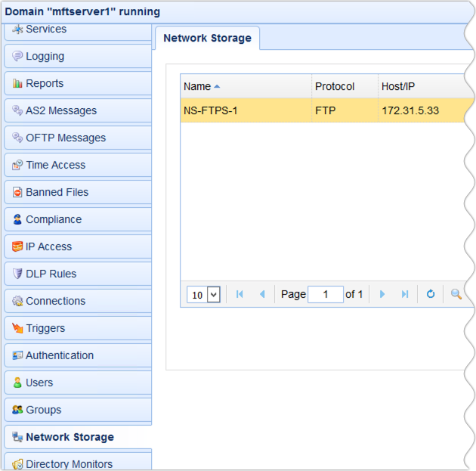Click the Host/IP column header
This screenshot has height=471, width=476.
pyautogui.click(x=401, y=86)
